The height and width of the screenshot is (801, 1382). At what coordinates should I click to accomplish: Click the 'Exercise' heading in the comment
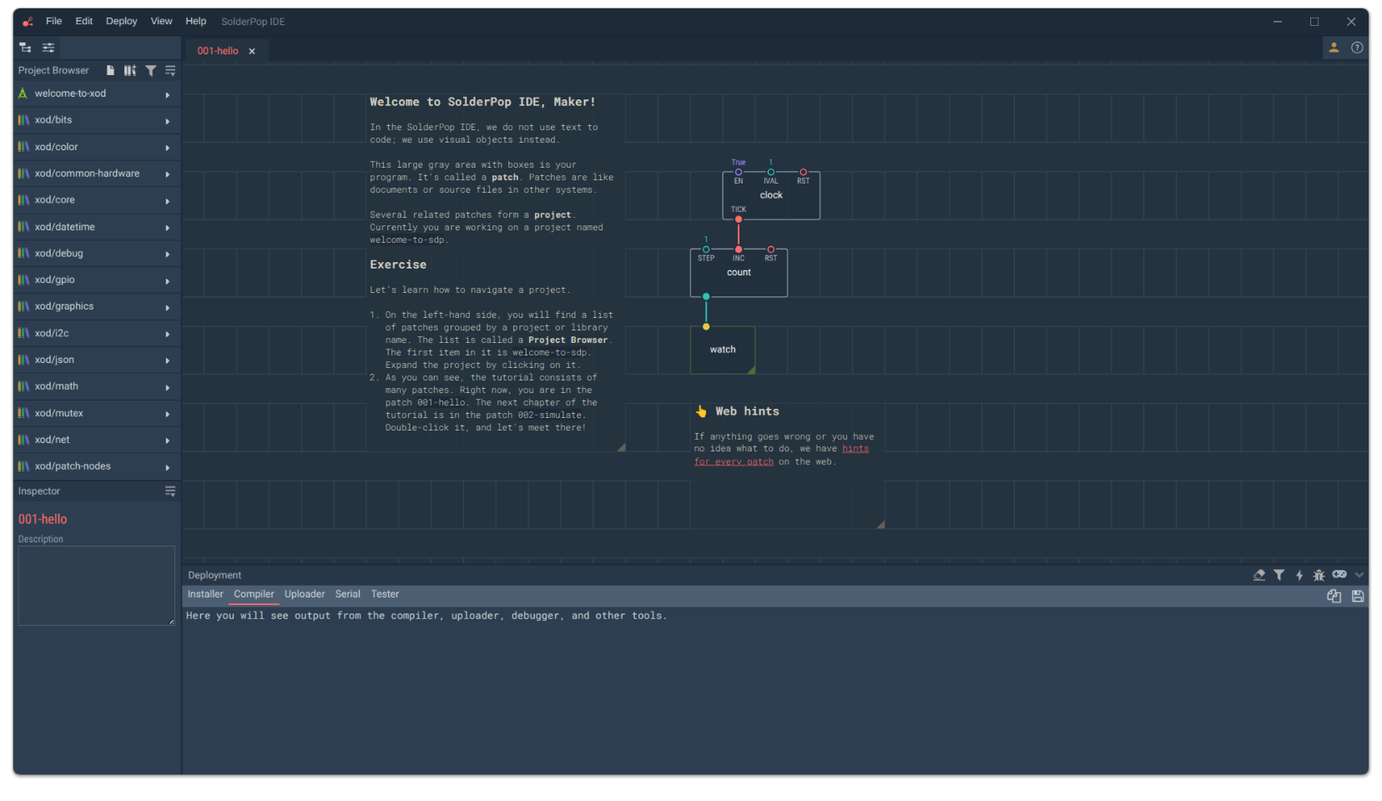398,264
